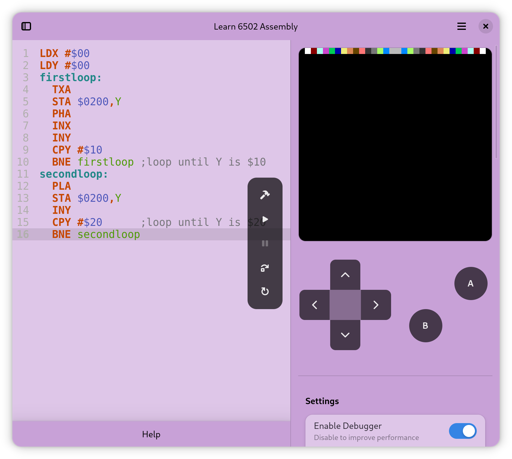Click the black emulator display screen
Viewport: 512px width, 459px height.
(395, 144)
